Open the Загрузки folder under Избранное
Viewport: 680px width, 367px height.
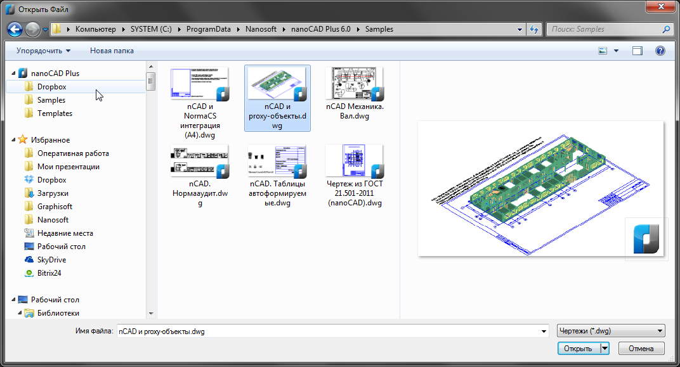coord(53,193)
